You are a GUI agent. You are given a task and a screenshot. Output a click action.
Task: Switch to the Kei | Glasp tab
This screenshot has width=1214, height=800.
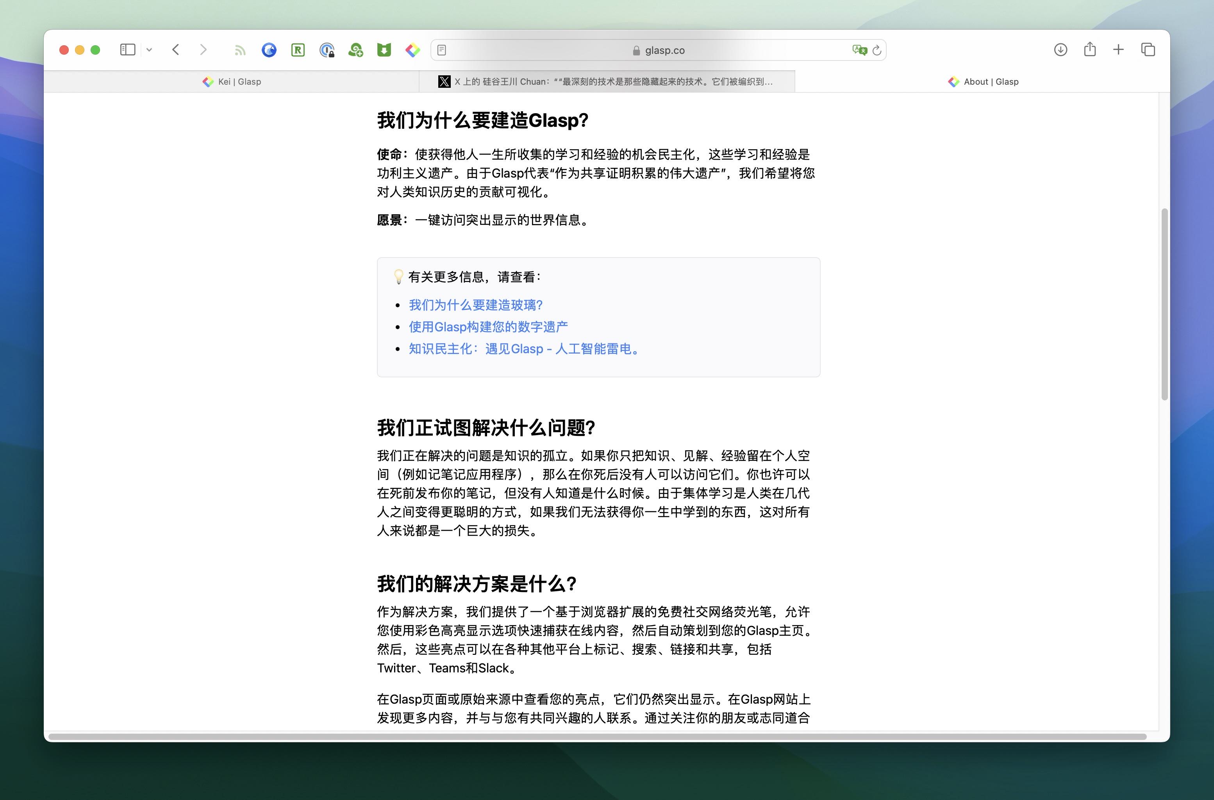click(232, 82)
